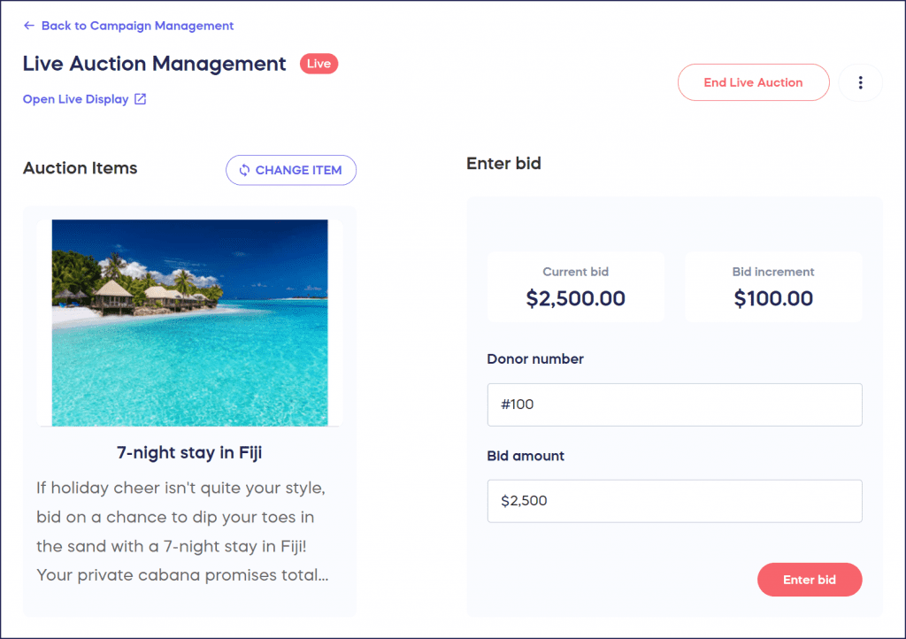906x639 pixels.
Task: Select the Bid increment display card
Action: 773,286
